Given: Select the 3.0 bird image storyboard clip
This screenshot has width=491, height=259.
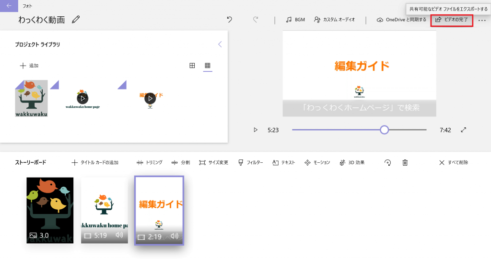Looking at the screenshot, I should (x=50, y=210).
